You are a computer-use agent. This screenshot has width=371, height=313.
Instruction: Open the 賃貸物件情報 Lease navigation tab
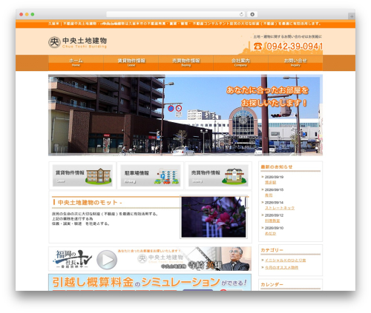pyautogui.click(x=131, y=63)
